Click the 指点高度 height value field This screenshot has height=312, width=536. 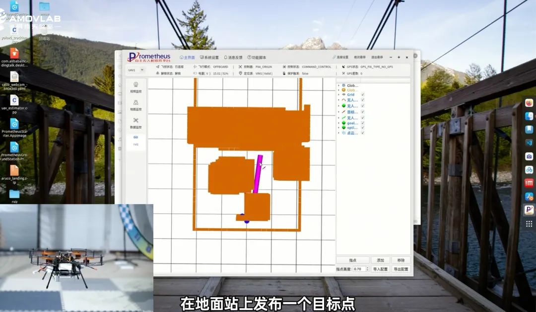coord(358,269)
